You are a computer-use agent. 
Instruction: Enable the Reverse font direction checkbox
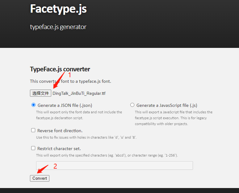pos(33,130)
